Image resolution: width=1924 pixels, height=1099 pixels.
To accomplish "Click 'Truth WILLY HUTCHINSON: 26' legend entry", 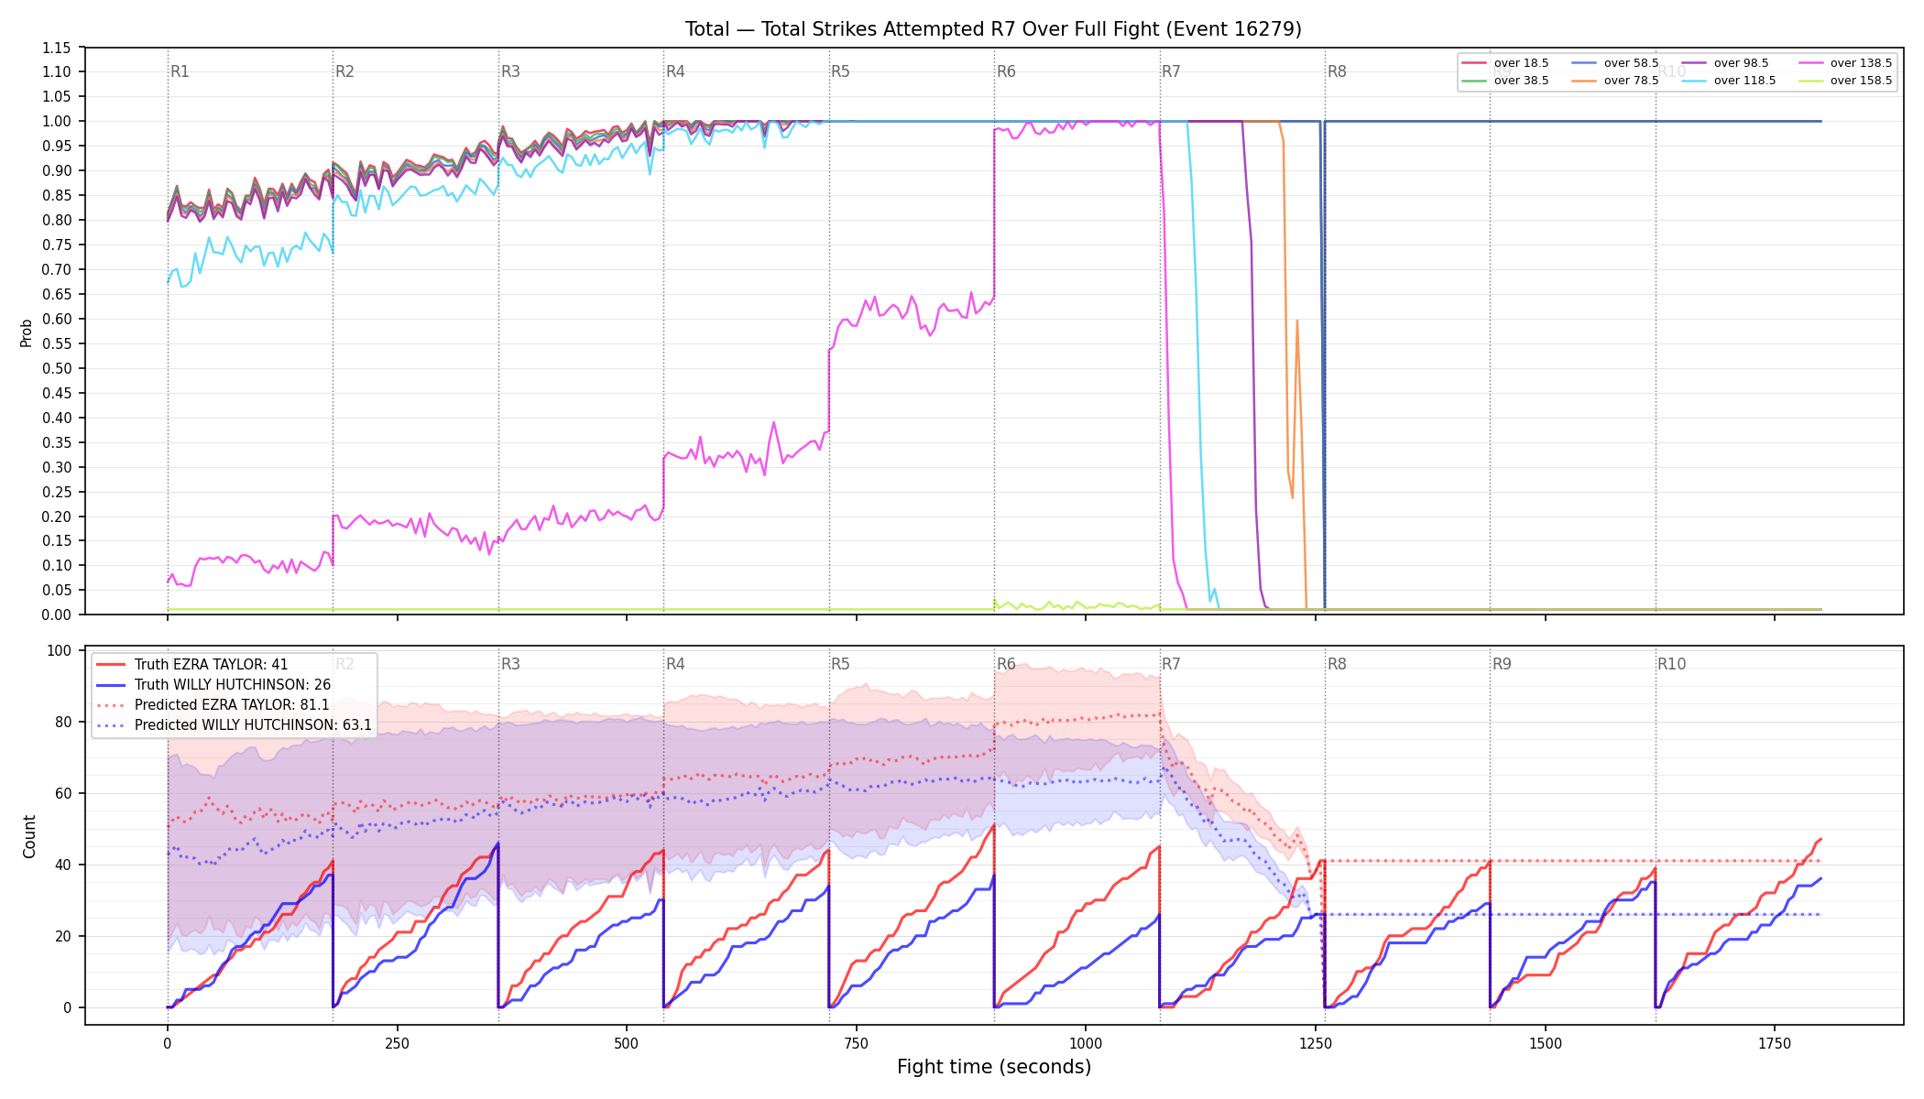I will tap(233, 685).
